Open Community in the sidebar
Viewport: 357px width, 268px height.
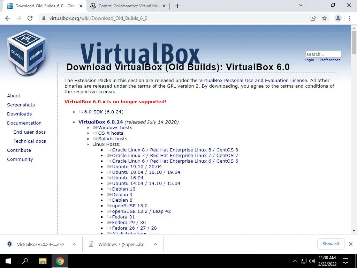[20, 159]
